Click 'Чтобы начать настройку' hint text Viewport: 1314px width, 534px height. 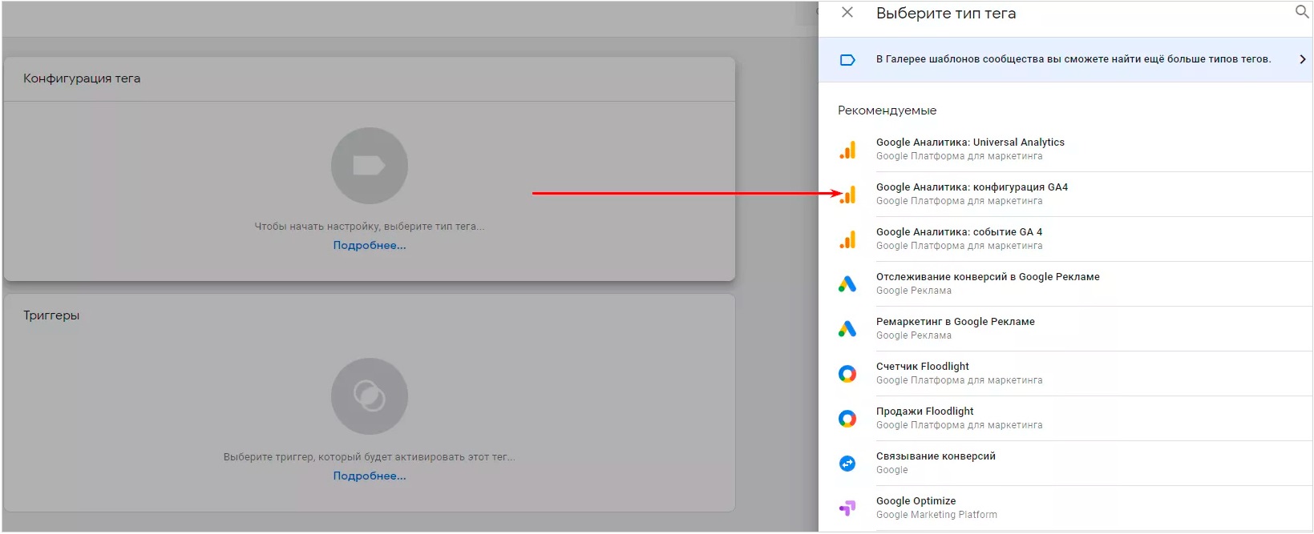[370, 227]
